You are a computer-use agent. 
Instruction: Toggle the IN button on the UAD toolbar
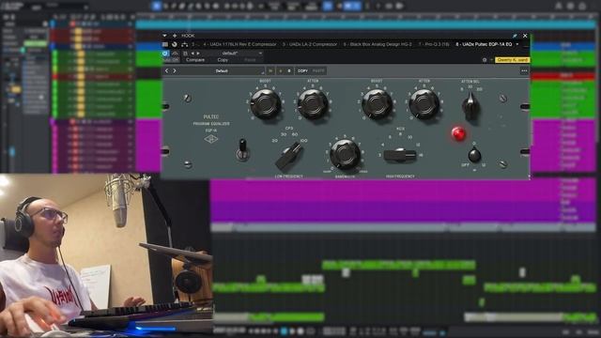pyautogui.click(x=270, y=71)
